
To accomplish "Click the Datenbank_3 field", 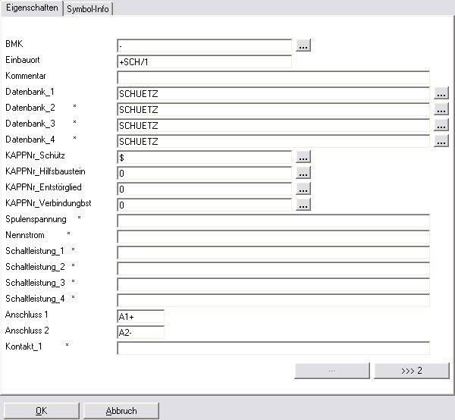I will 273,125.
